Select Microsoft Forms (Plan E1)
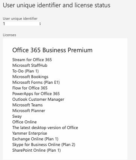 coord(36,82)
